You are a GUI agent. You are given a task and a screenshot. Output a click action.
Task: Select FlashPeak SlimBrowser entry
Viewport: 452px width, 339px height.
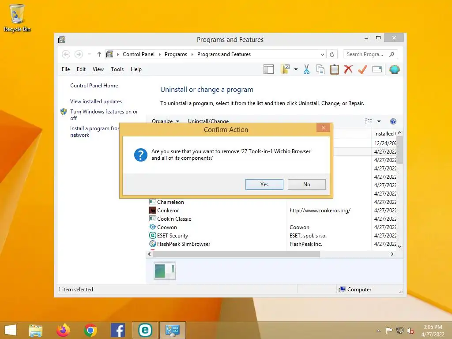pos(183,244)
